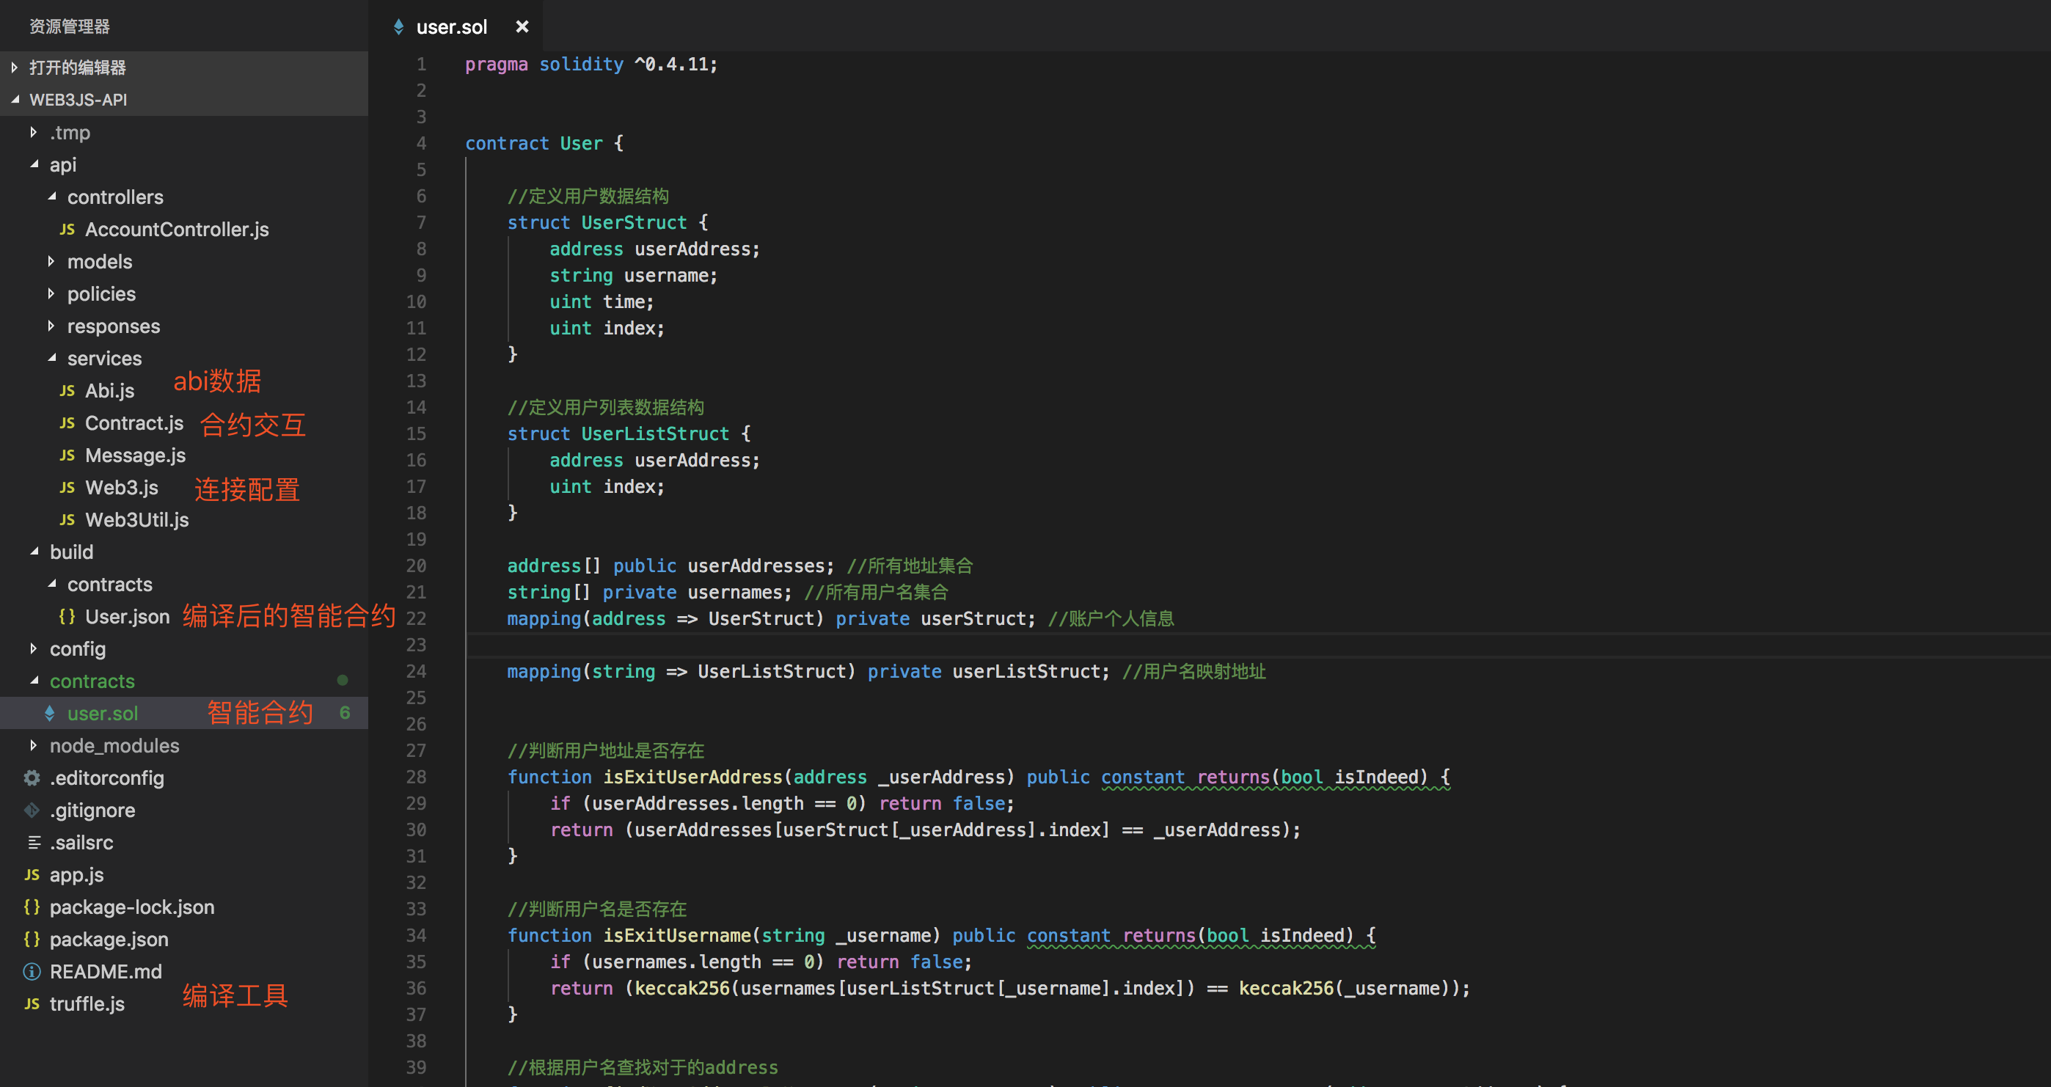Collapse the controllers folder arrow

tap(51, 197)
